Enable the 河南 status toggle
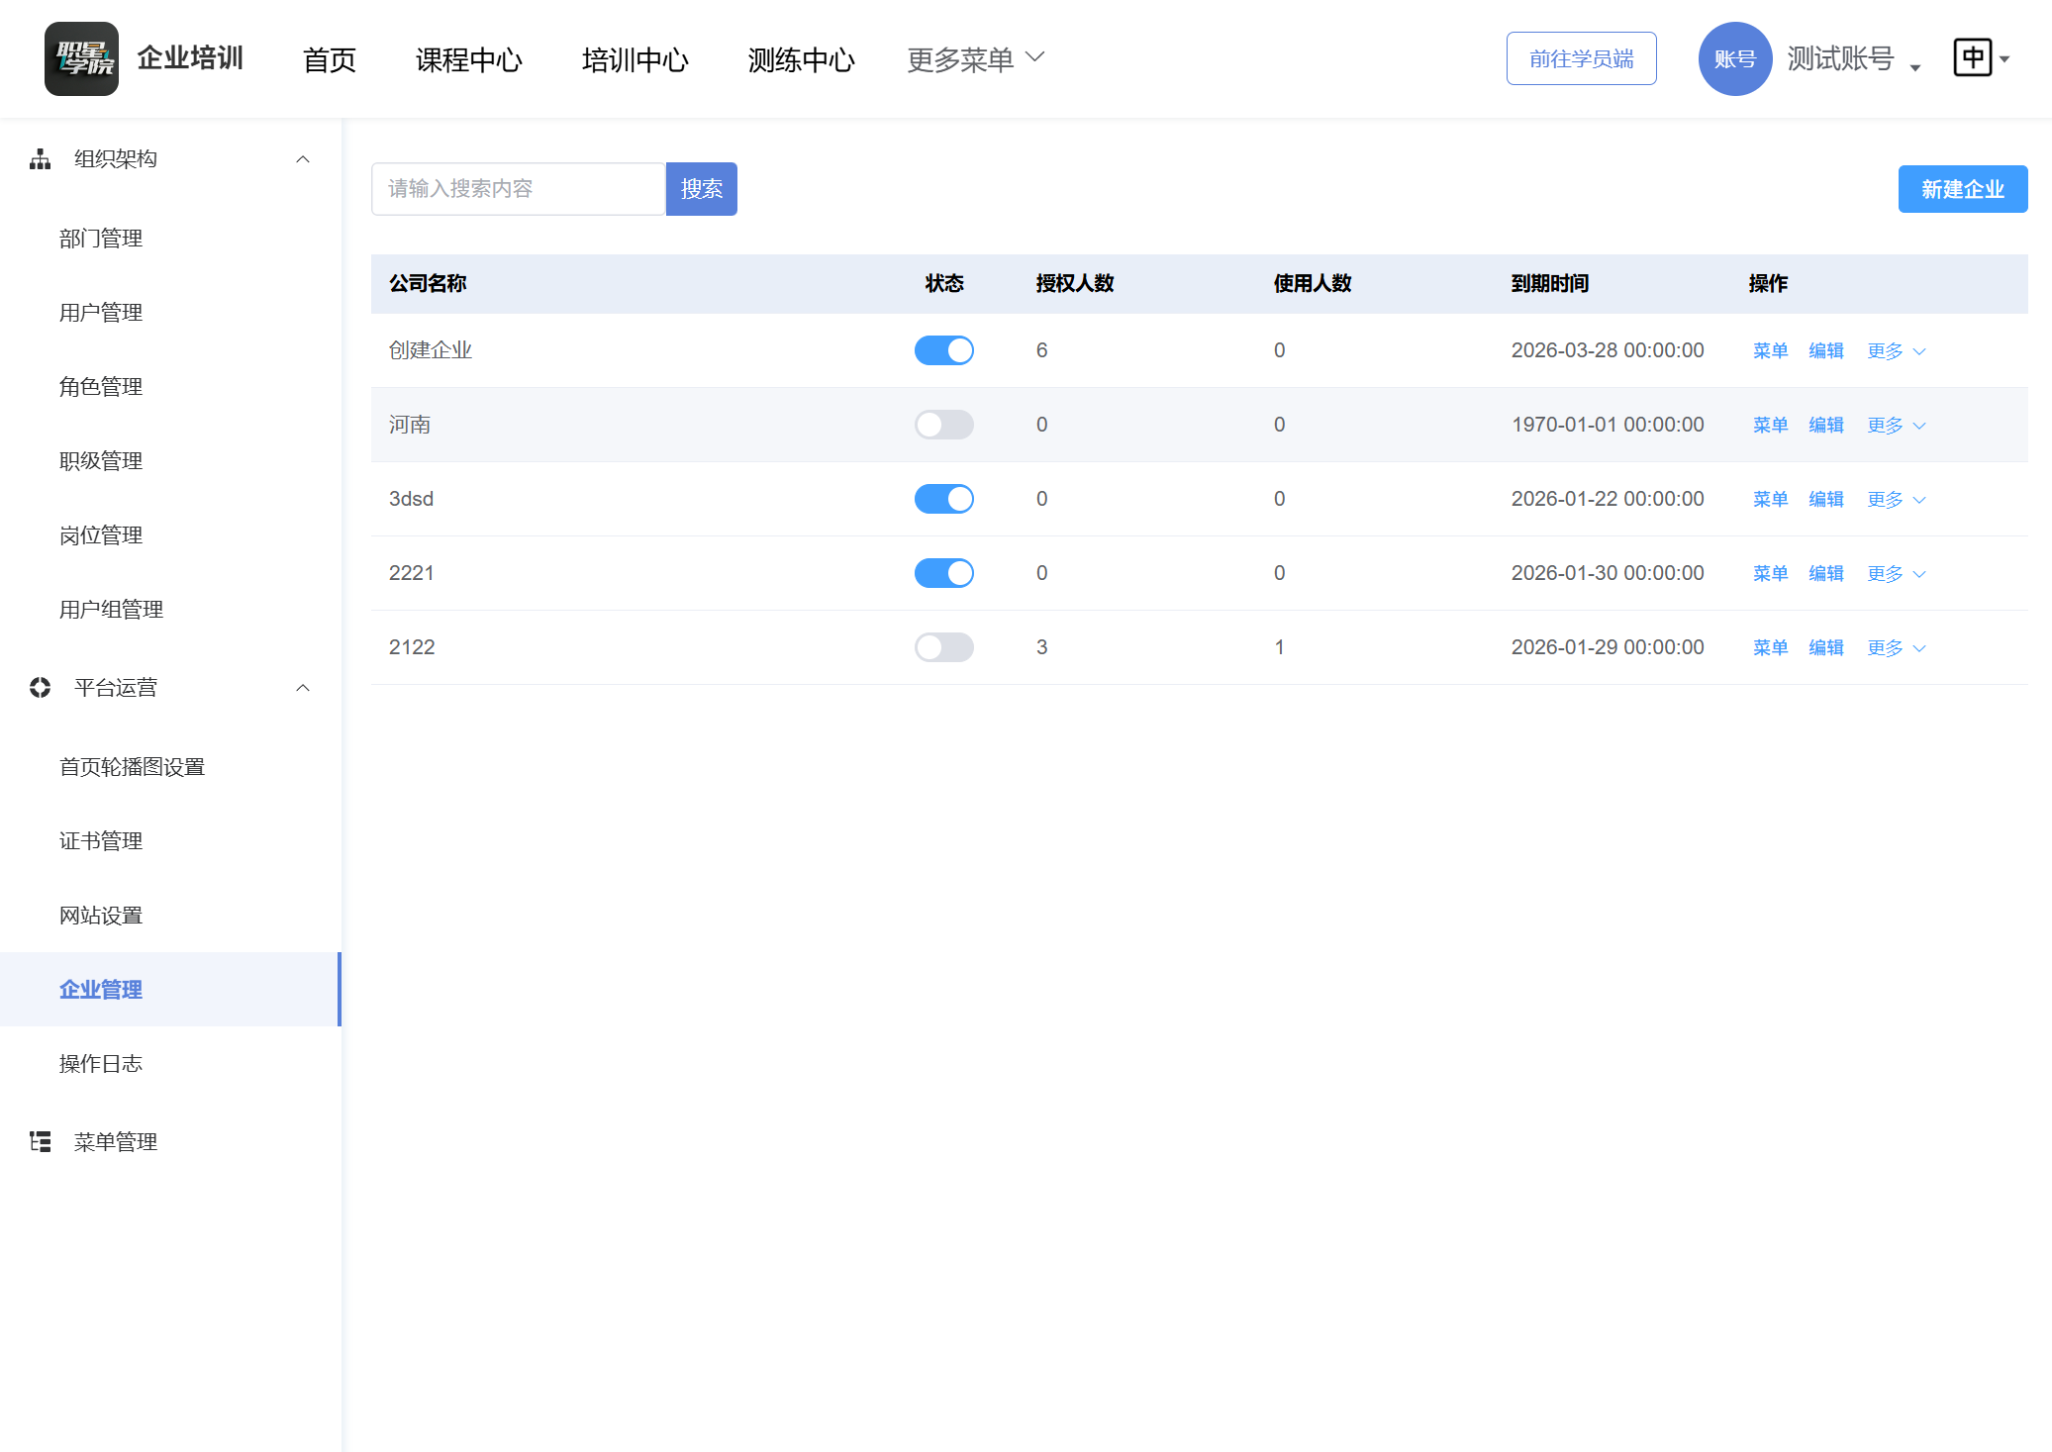 [x=943, y=425]
